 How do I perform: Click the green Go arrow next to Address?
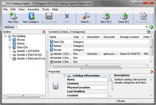click(x=151, y=27)
